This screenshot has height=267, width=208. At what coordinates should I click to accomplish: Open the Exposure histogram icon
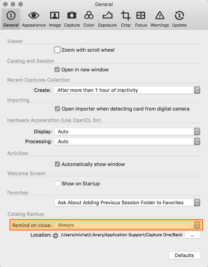107,15
